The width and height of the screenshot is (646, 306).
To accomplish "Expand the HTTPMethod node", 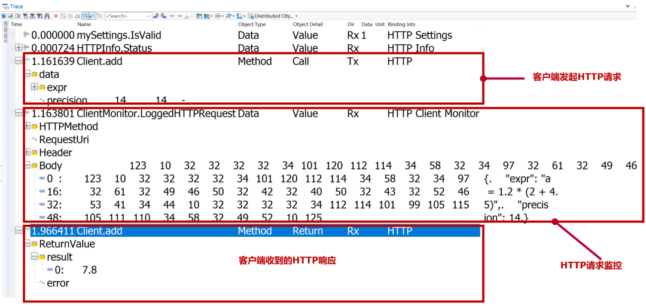I will tap(27, 126).
